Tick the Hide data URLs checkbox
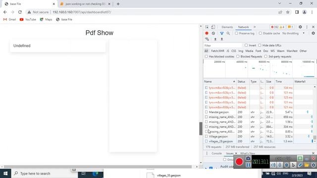The width and height of the screenshot is (317, 178). click(260, 45)
